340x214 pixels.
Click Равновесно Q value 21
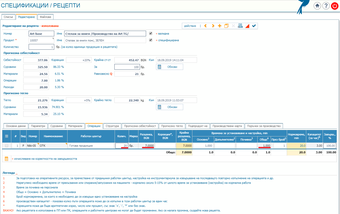point(127,74)
